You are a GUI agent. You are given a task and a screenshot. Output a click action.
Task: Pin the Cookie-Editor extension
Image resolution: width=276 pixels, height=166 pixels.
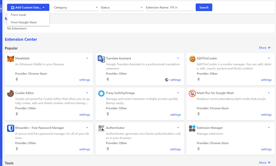click(x=17, y=114)
